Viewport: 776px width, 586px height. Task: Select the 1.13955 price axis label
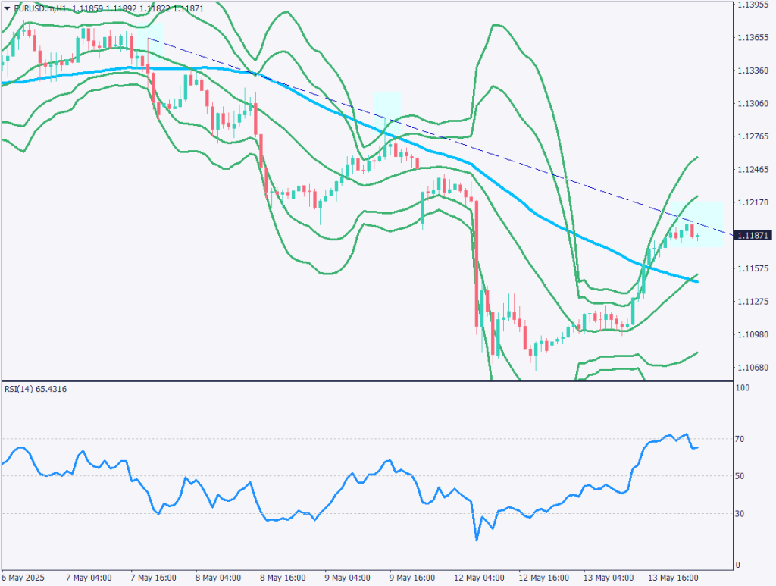point(753,5)
